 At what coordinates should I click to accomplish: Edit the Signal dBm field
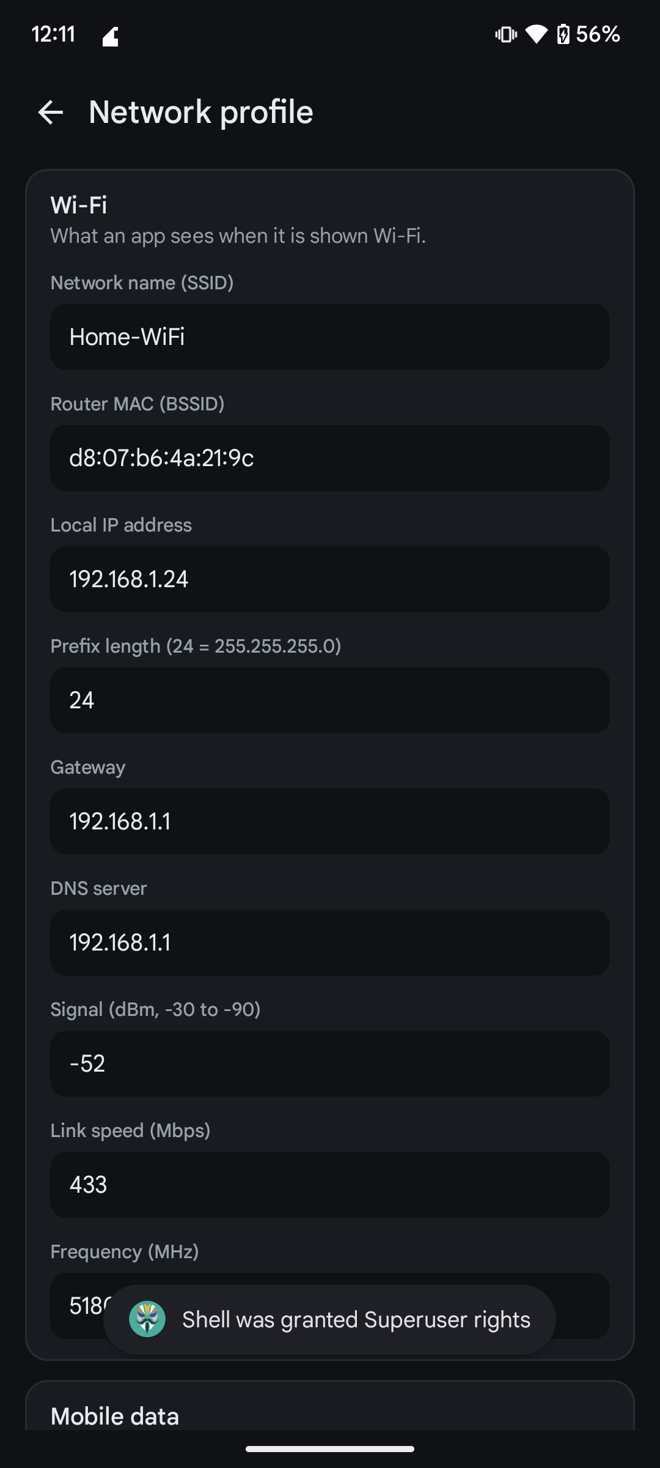(330, 1064)
